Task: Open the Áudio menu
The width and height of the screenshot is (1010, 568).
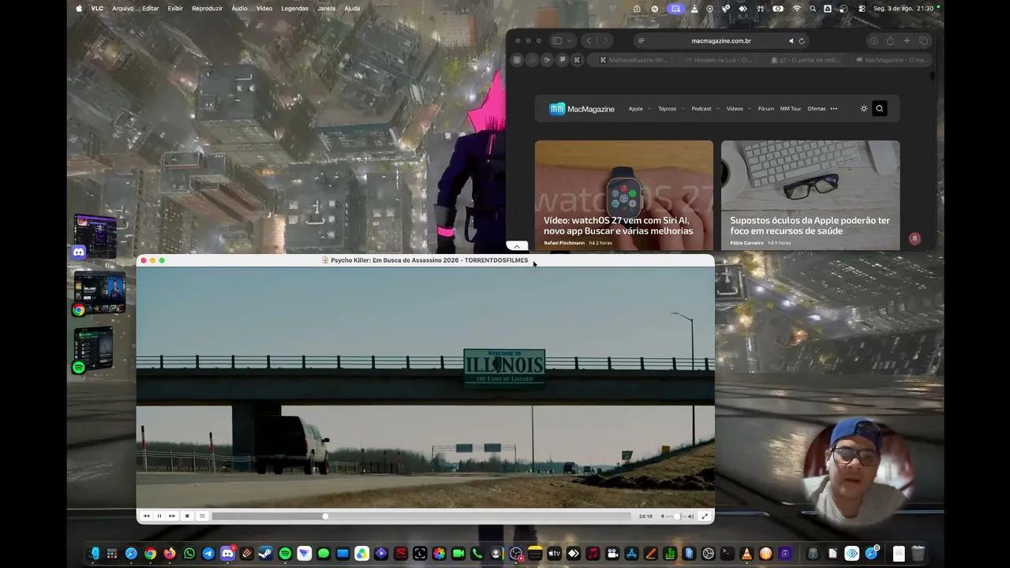Action: [239, 9]
